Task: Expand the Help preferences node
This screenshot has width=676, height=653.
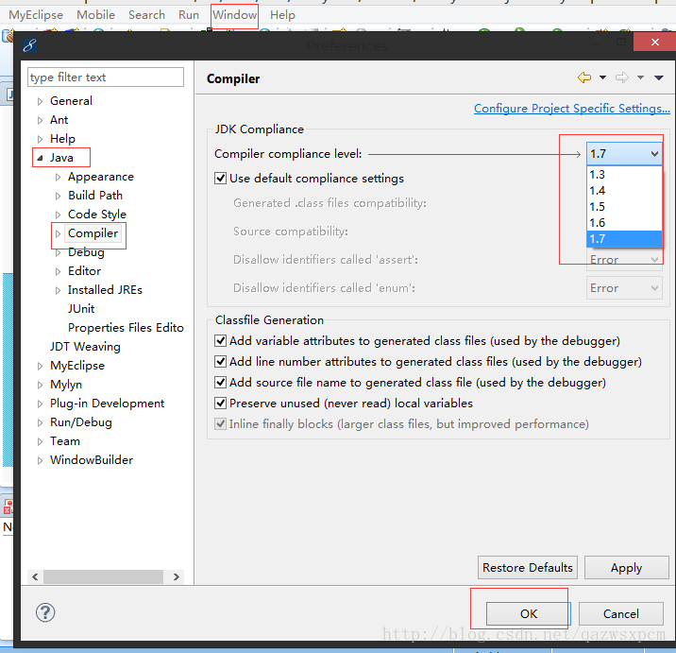Action: point(40,139)
